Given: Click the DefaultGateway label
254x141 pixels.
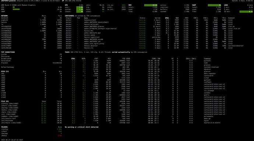Looking at the screenshot, I should [7, 67].
